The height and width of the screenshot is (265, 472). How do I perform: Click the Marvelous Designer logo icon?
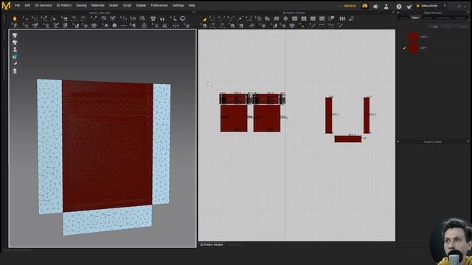click(6, 5)
